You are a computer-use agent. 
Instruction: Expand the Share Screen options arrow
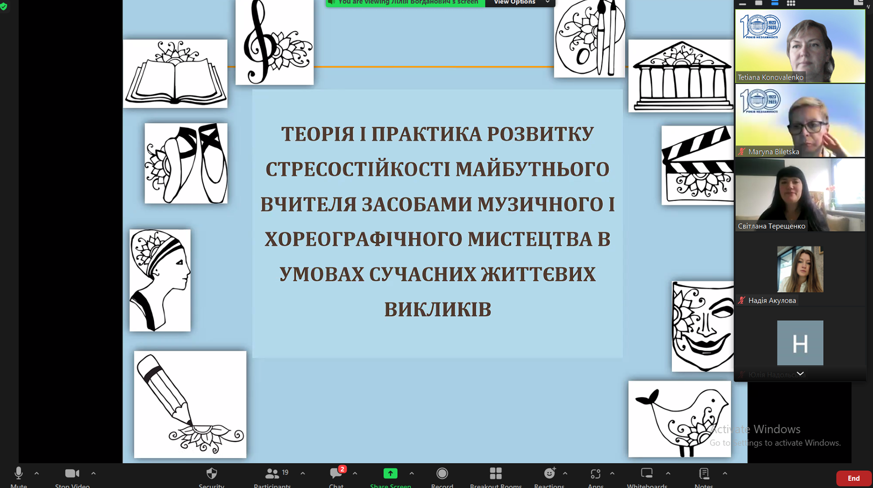pos(412,474)
